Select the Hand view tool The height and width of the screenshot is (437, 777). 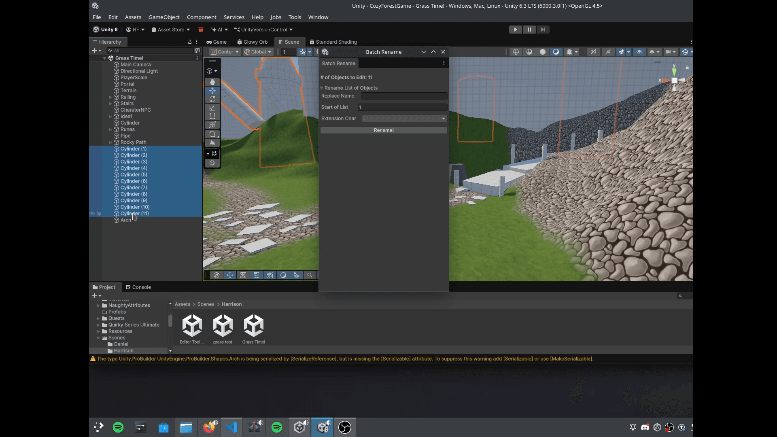pyautogui.click(x=212, y=82)
